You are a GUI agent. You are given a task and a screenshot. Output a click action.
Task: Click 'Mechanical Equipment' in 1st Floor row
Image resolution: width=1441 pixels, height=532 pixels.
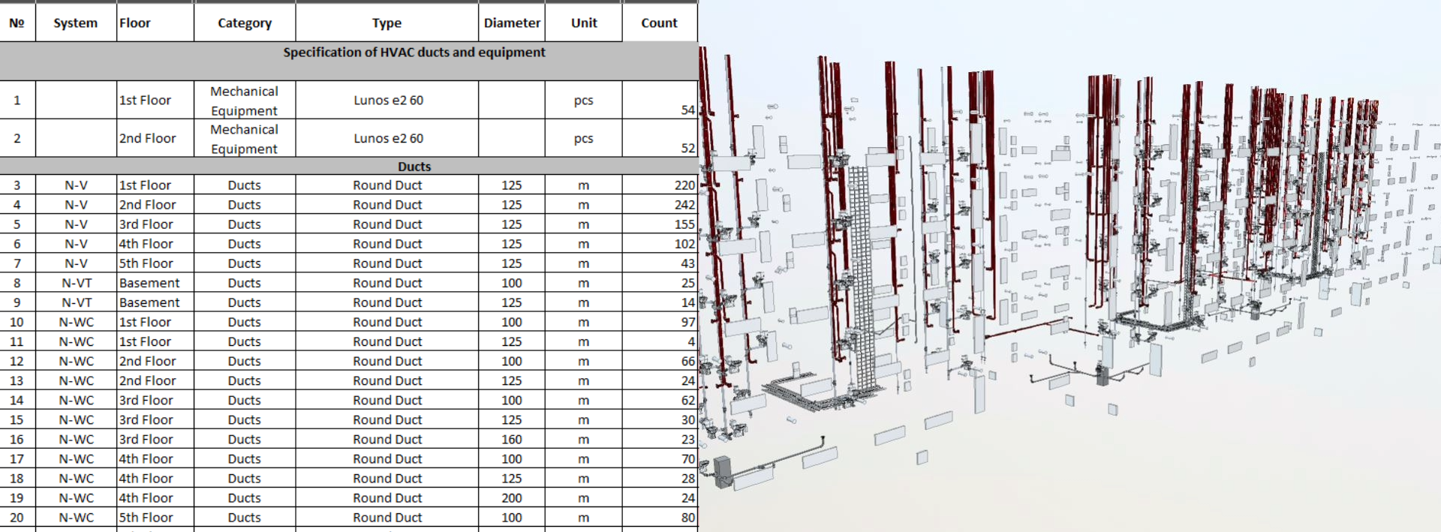245,101
